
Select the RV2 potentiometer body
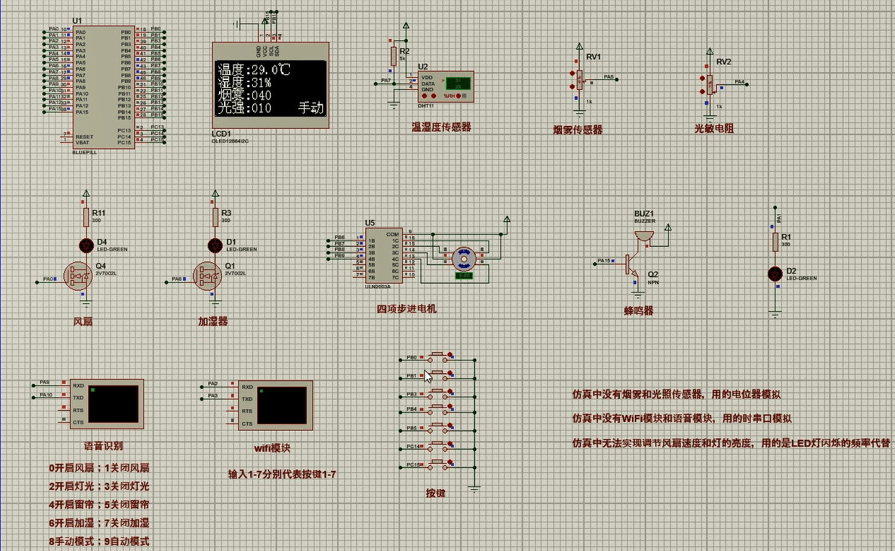click(709, 84)
